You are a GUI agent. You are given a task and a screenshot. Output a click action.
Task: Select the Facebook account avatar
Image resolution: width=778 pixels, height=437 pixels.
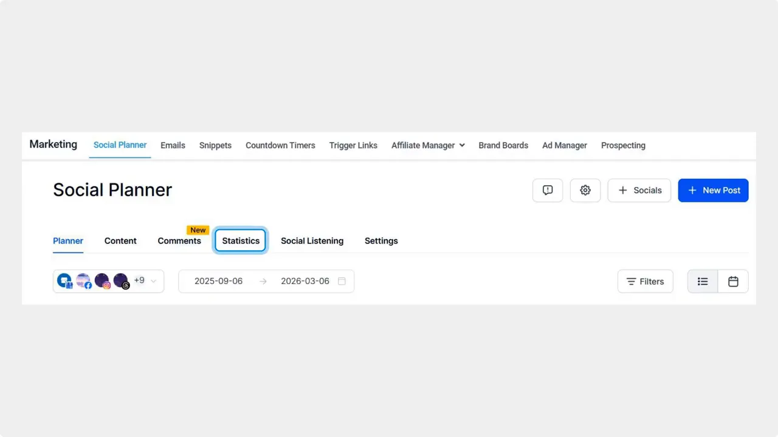(83, 280)
